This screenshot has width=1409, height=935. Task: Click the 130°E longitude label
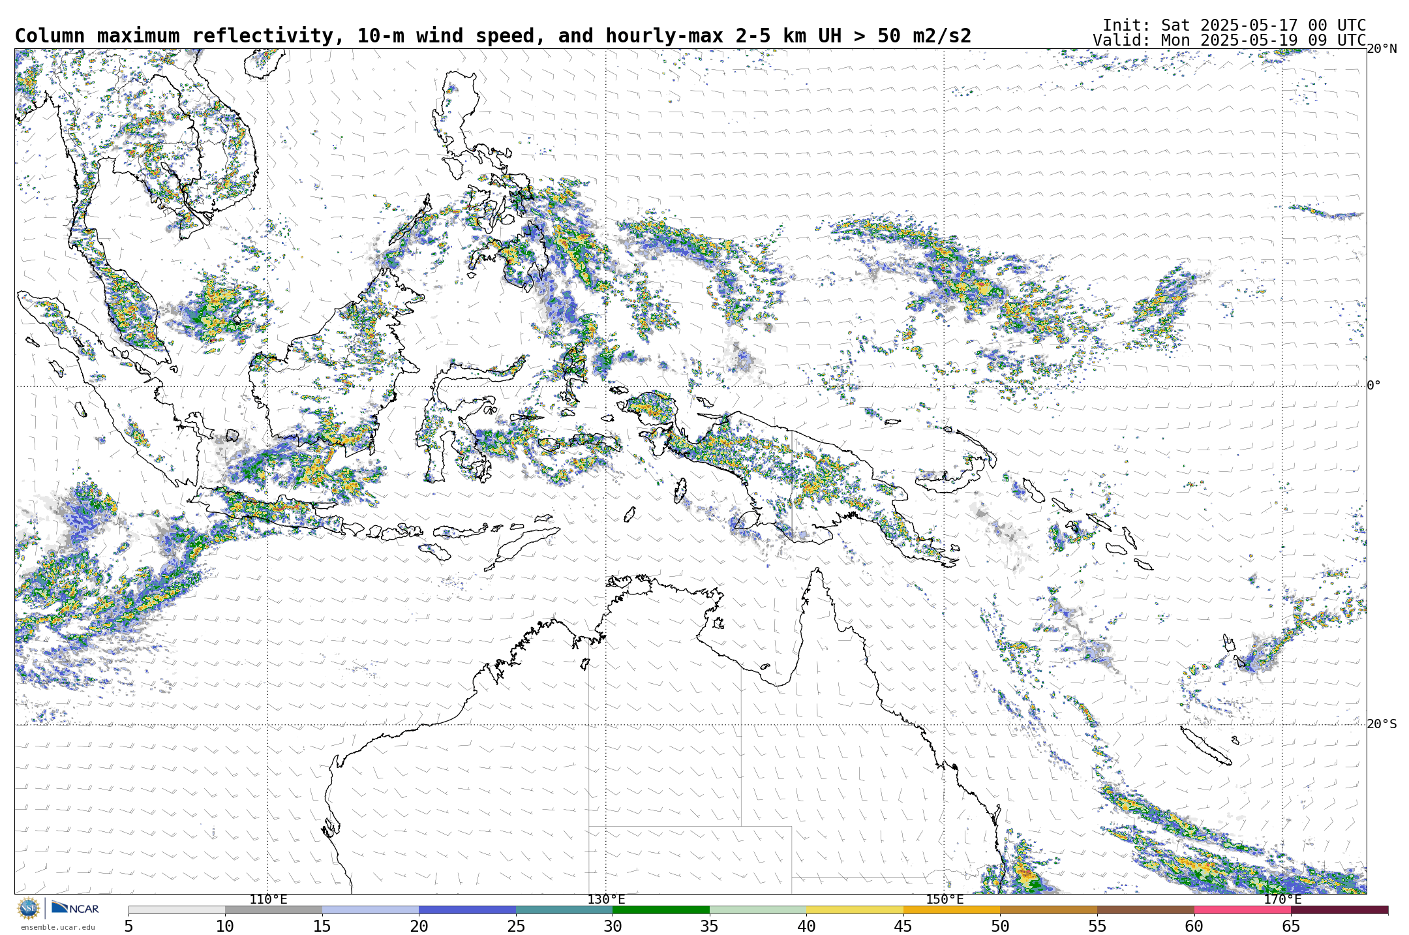pos(606,899)
